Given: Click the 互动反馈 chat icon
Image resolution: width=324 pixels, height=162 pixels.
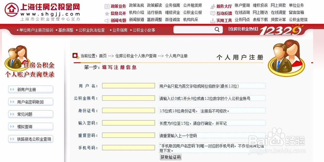Looking at the screenshot, I should (x=213, y=14).
